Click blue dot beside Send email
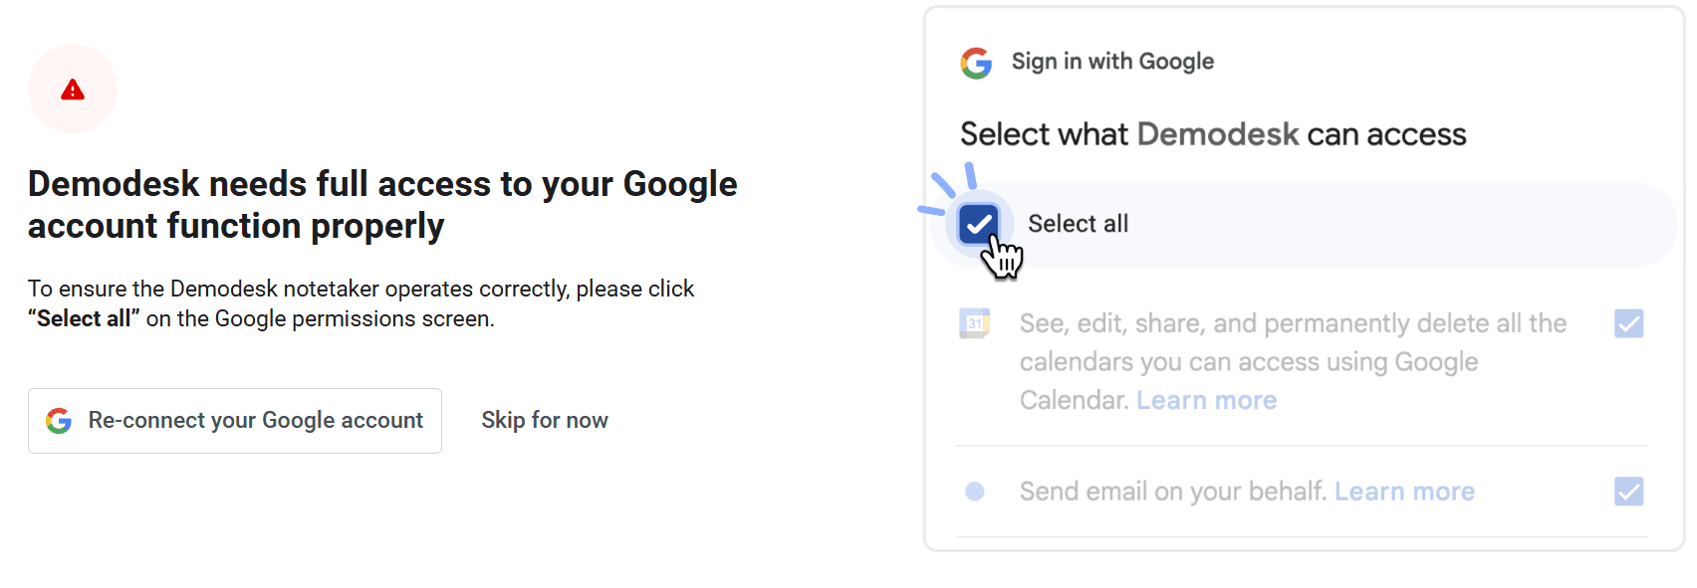Image resolution: width=1697 pixels, height=588 pixels. (x=975, y=491)
